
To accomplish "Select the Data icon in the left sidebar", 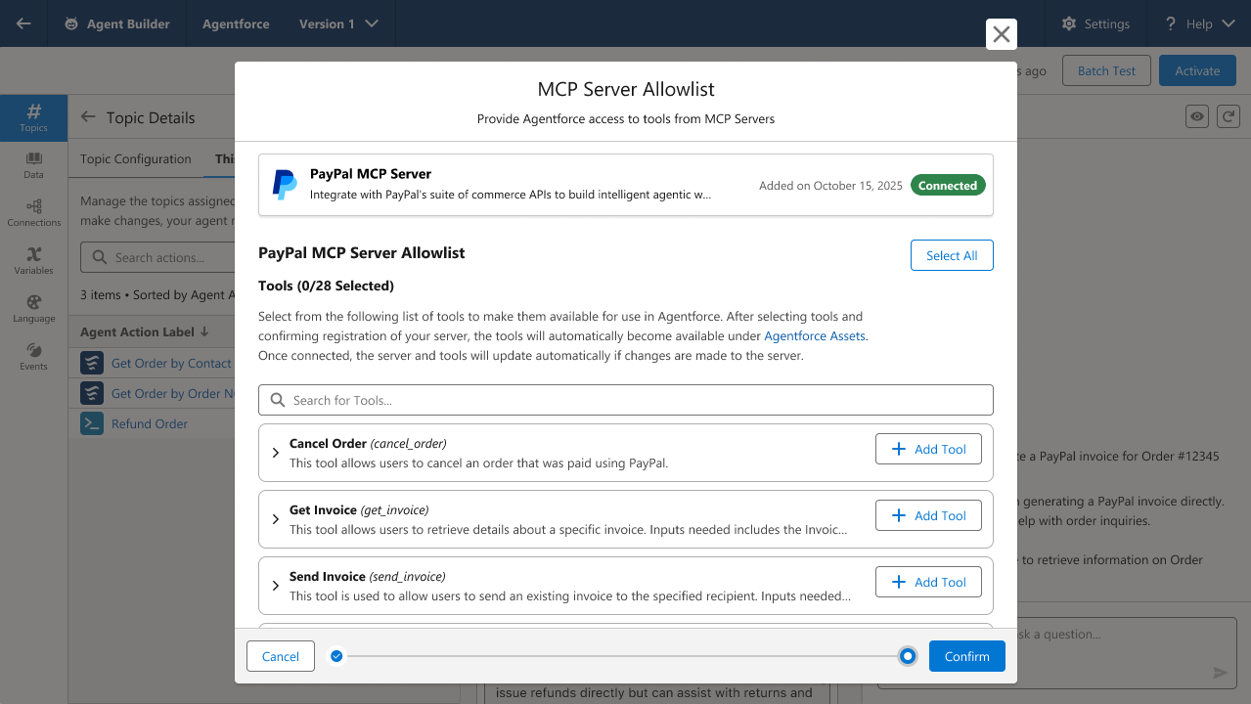I will coord(33,165).
